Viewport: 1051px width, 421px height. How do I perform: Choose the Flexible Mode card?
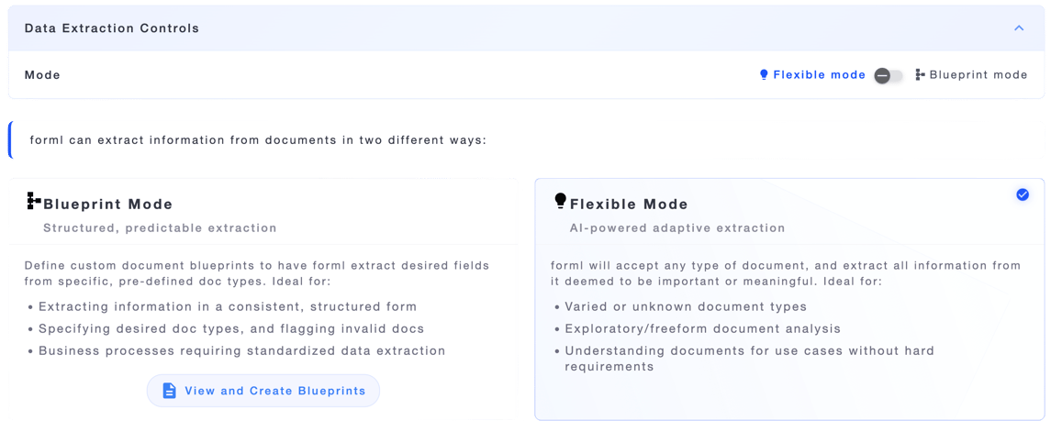788,298
